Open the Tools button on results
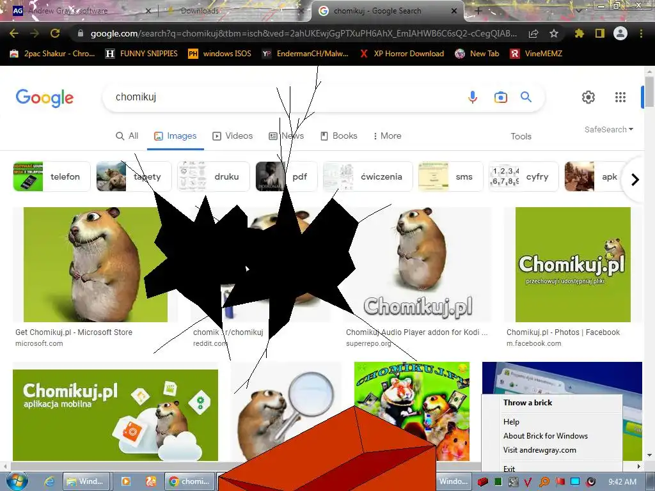Image resolution: width=655 pixels, height=491 pixels. coord(521,136)
